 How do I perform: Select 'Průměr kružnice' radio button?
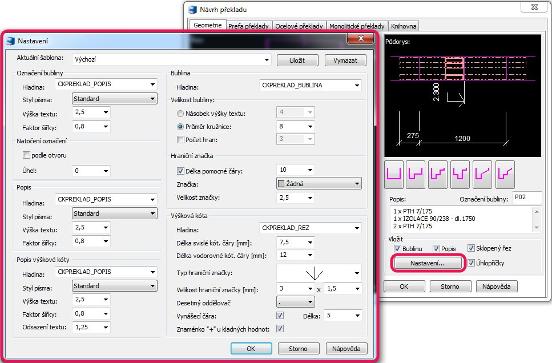pyautogui.click(x=180, y=126)
